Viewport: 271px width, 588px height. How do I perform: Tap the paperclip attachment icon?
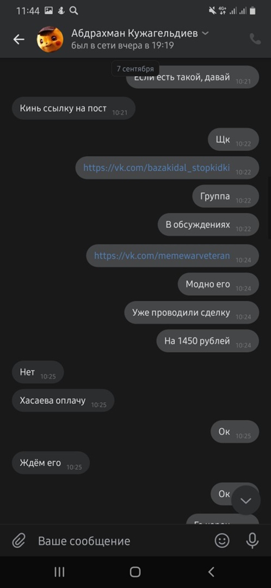coord(19,541)
